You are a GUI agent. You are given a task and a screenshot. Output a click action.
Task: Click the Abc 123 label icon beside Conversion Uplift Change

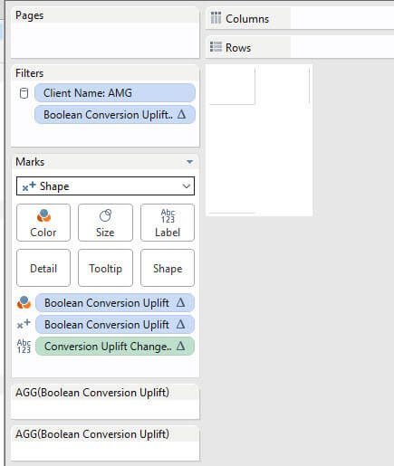tap(24, 346)
